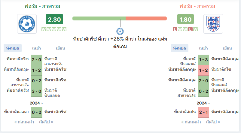241x133 pixels.
Task: Switch to เหย้า tab under Greece form
Action: 36,48
